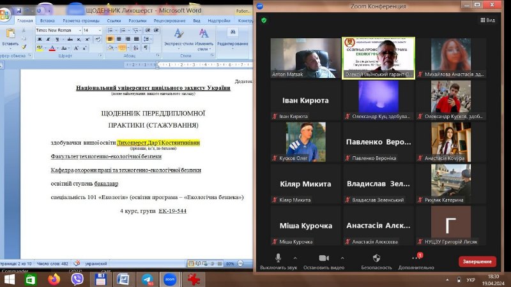Toggle bold formatting in Word ribbon
The width and height of the screenshot is (511, 287).
coord(39,39)
